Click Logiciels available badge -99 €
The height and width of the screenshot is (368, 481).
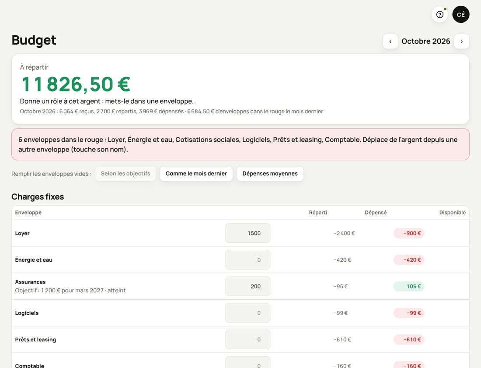click(x=409, y=313)
